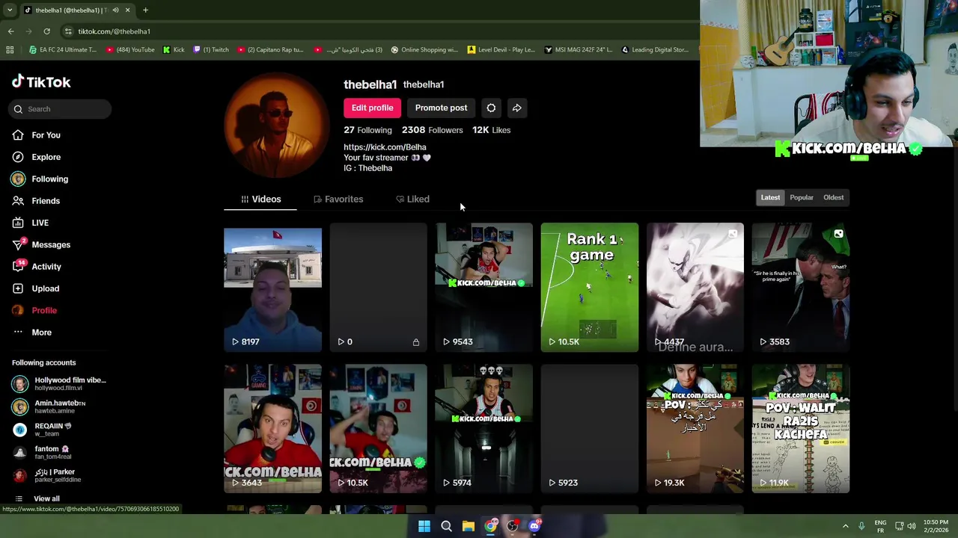Open For You home icon
The height and width of the screenshot is (538, 958).
click(18, 135)
